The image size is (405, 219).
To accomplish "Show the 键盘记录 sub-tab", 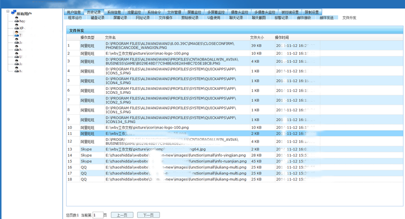I will point(97,18).
